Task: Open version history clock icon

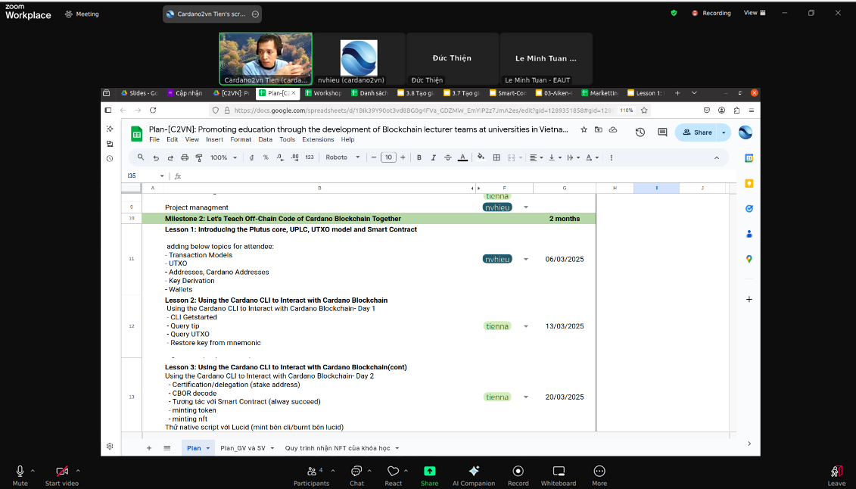Action: pyautogui.click(x=640, y=132)
